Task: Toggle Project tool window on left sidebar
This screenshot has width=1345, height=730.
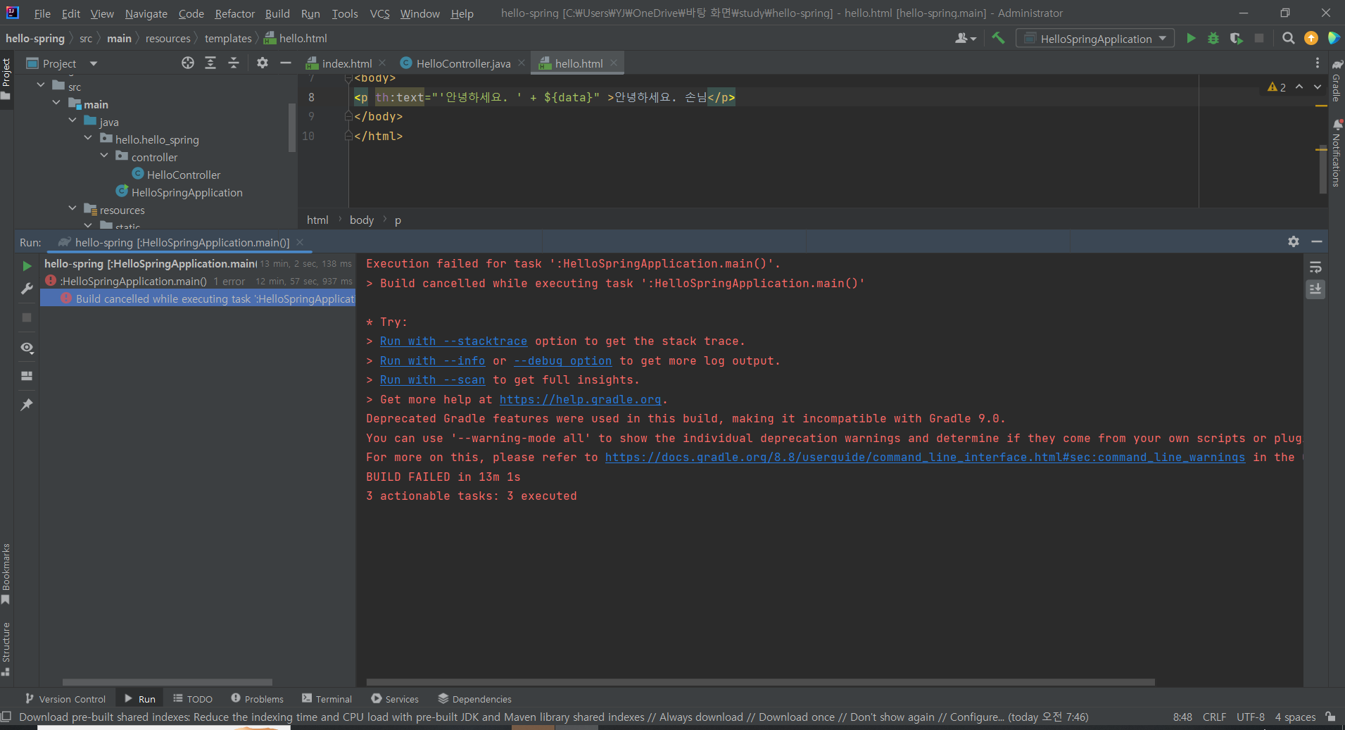Action: click(x=6, y=77)
